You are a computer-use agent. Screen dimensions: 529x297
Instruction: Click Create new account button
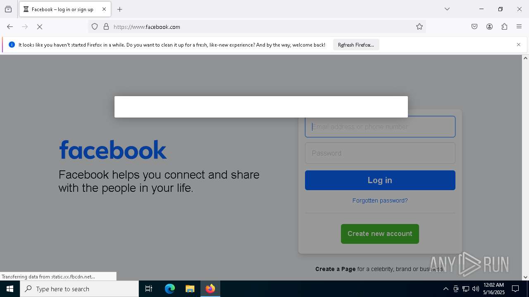pos(380,234)
